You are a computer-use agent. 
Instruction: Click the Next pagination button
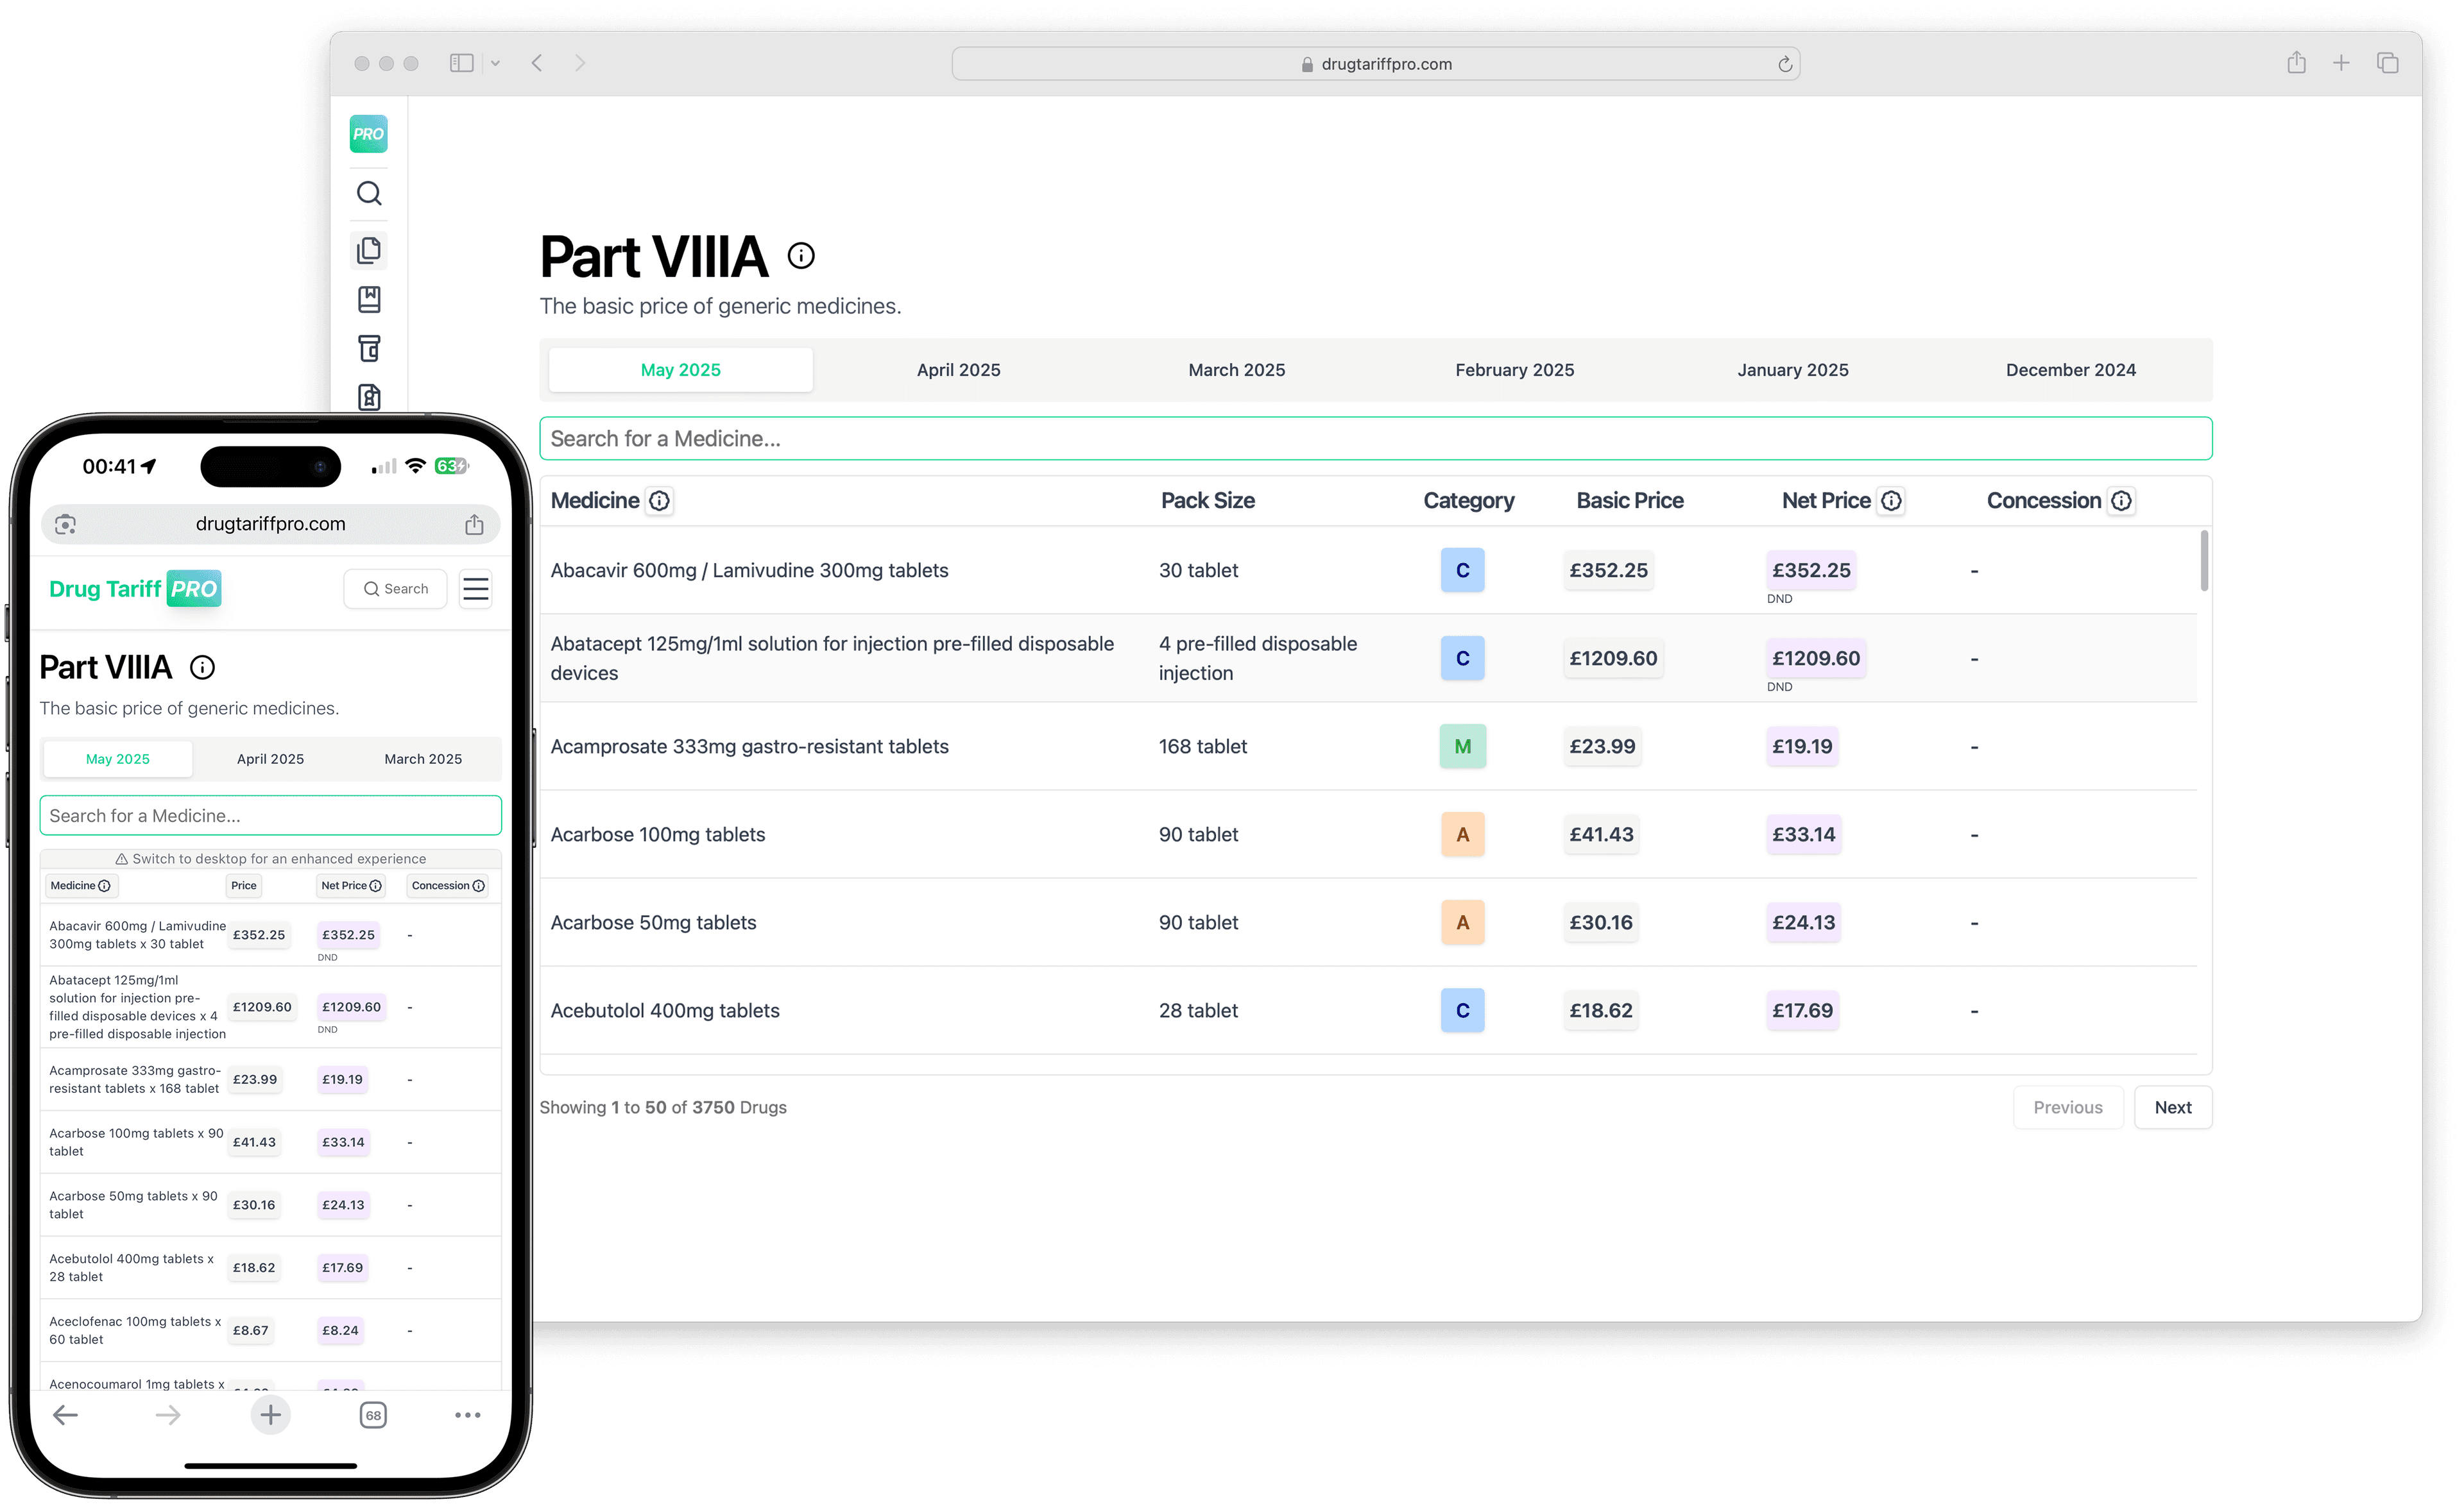(2172, 1106)
